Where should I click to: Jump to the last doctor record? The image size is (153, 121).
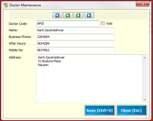click(89, 15)
